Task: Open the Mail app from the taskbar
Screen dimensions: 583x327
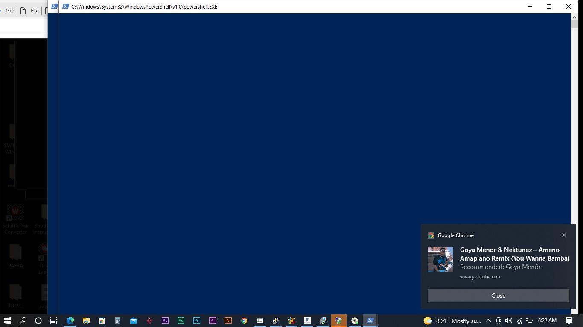Action: coord(134,321)
